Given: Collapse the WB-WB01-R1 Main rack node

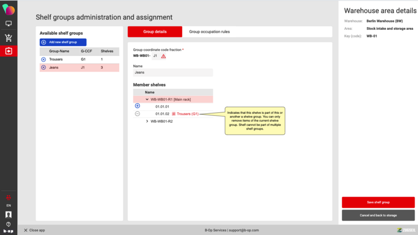Looking at the screenshot, I should (147, 99).
